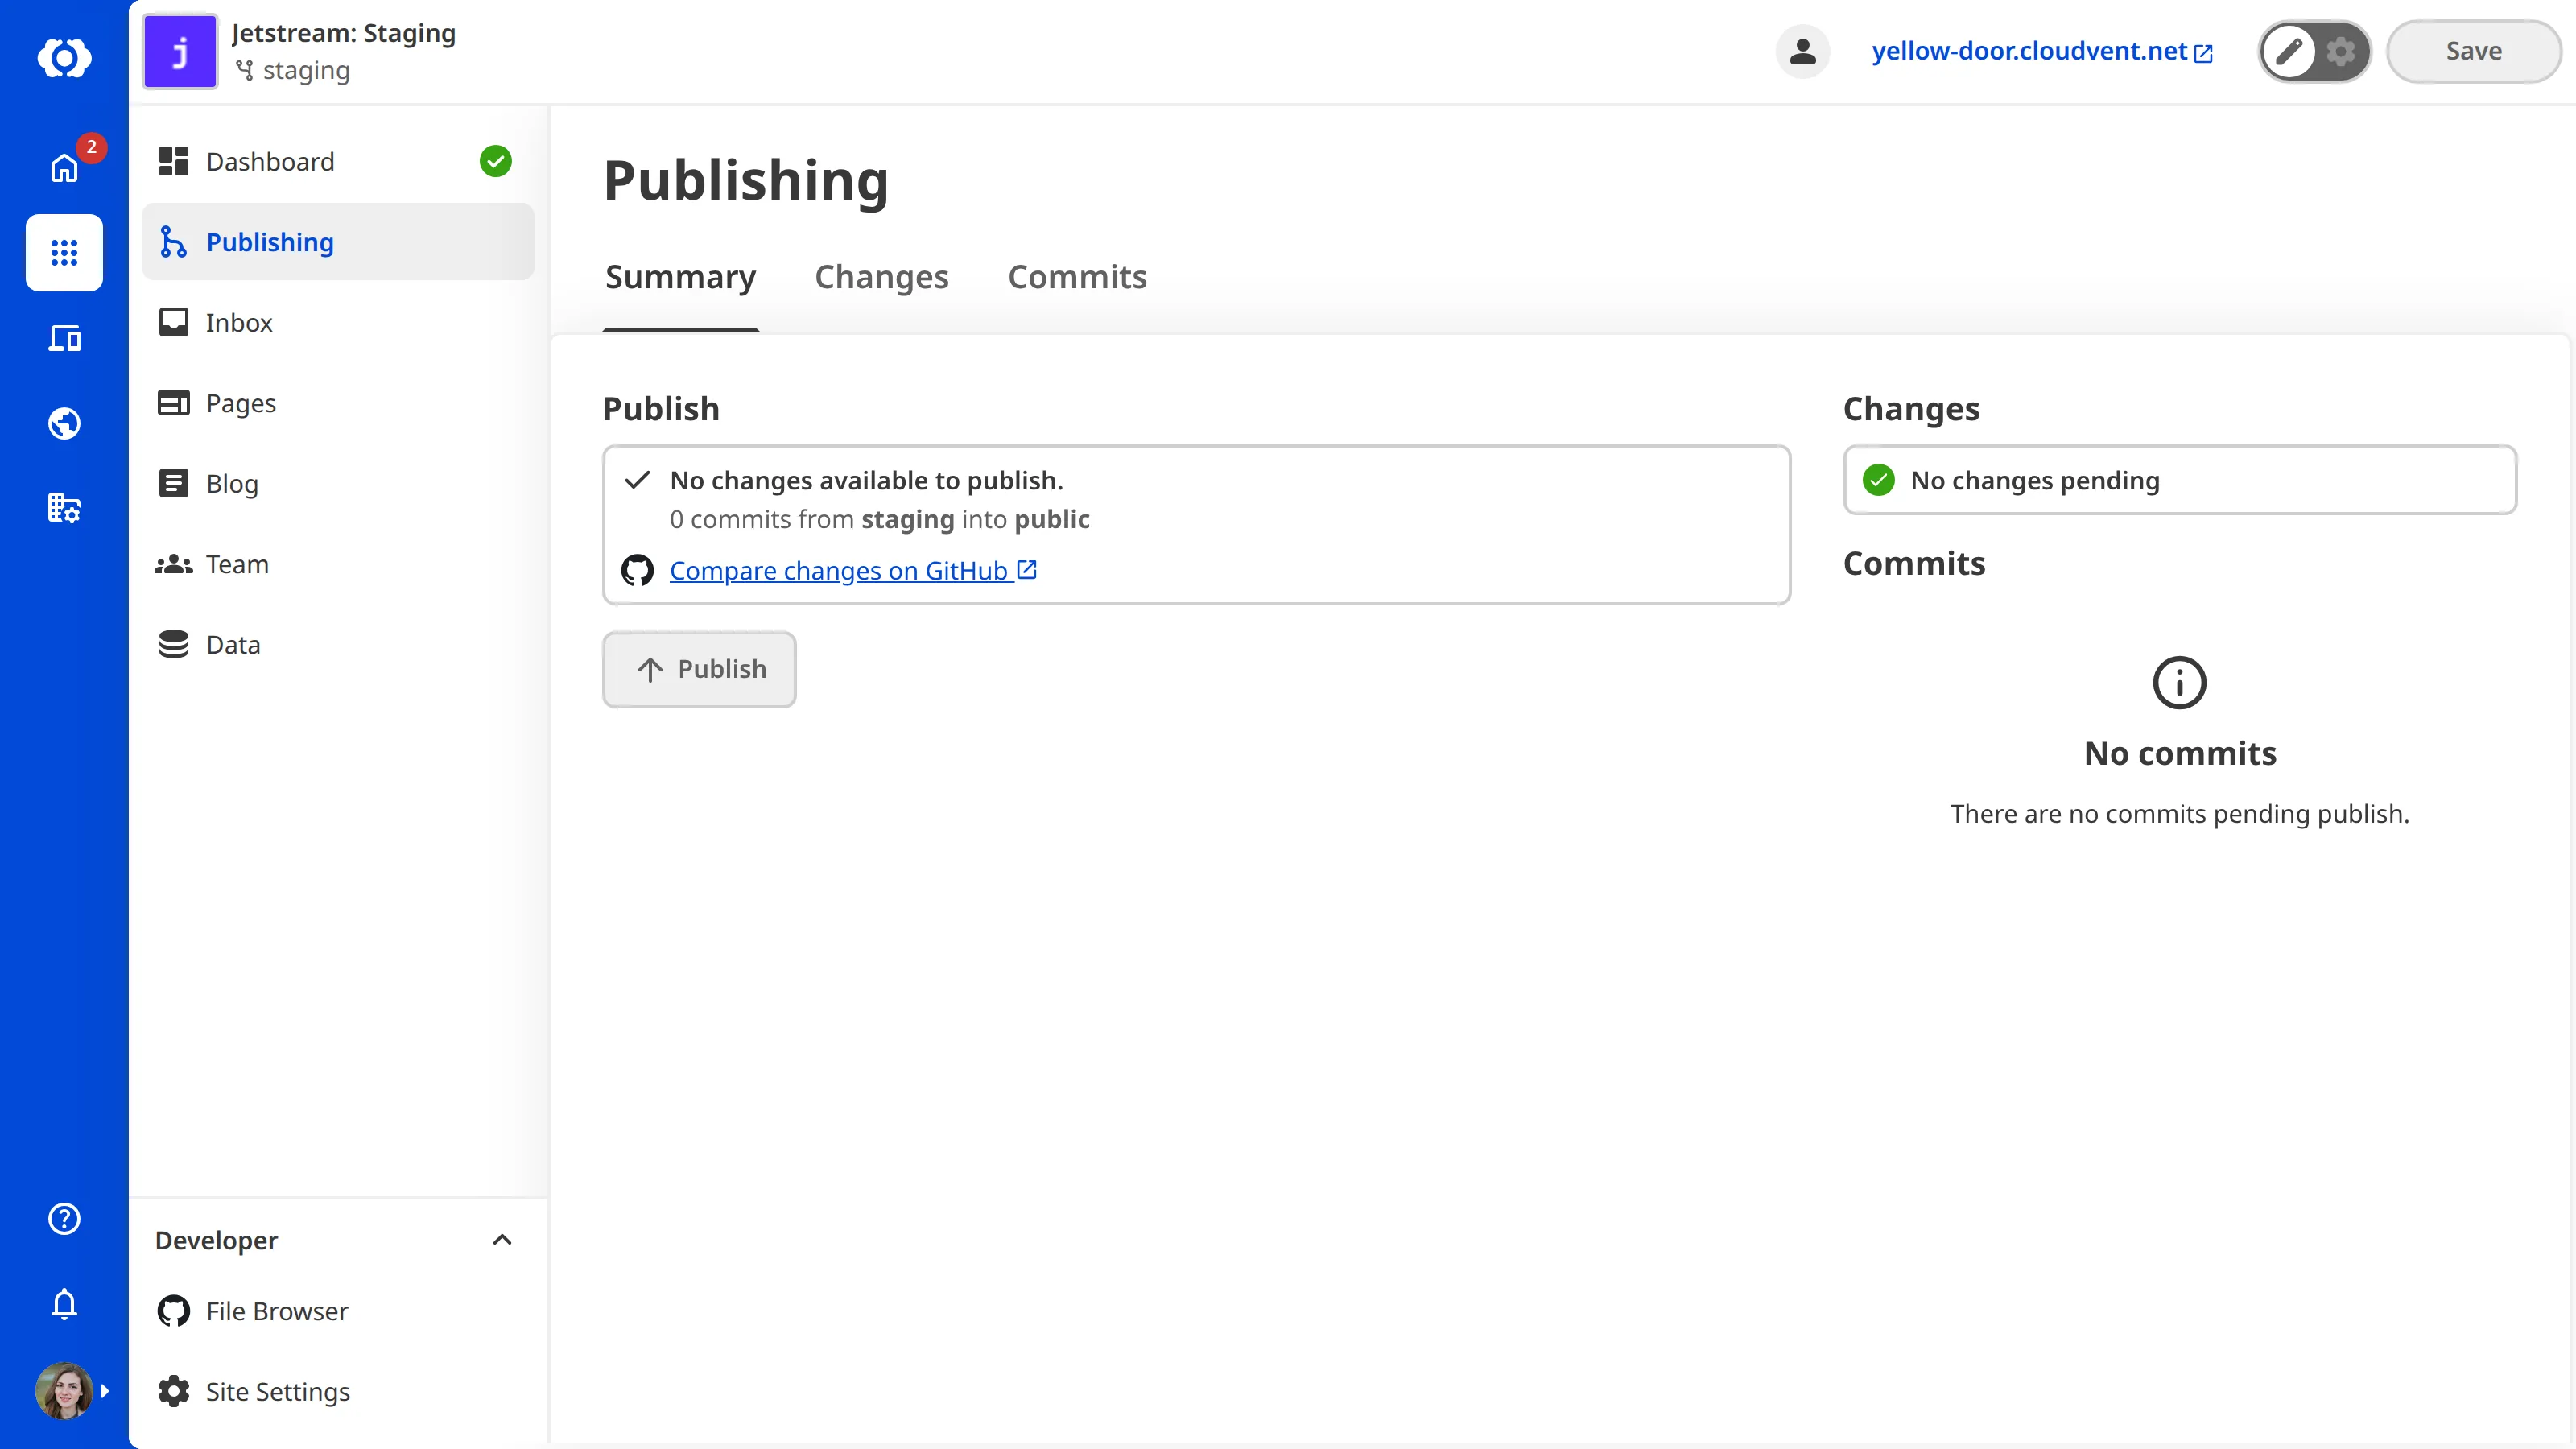Expand user menu arrow beside avatar

105,1391
